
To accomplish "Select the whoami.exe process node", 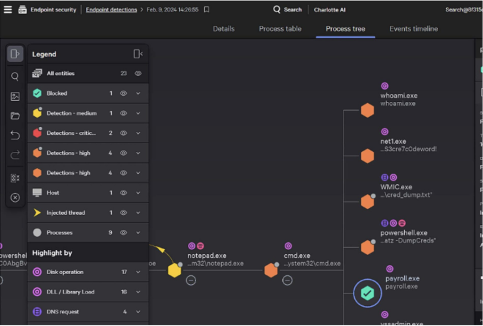I will point(367,110).
